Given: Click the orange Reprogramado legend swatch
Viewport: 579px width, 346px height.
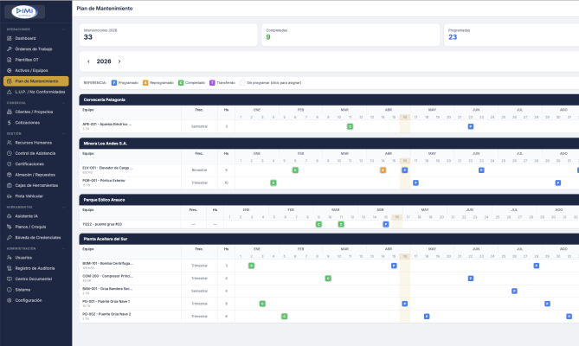Looking at the screenshot, I should click(145, 82).
